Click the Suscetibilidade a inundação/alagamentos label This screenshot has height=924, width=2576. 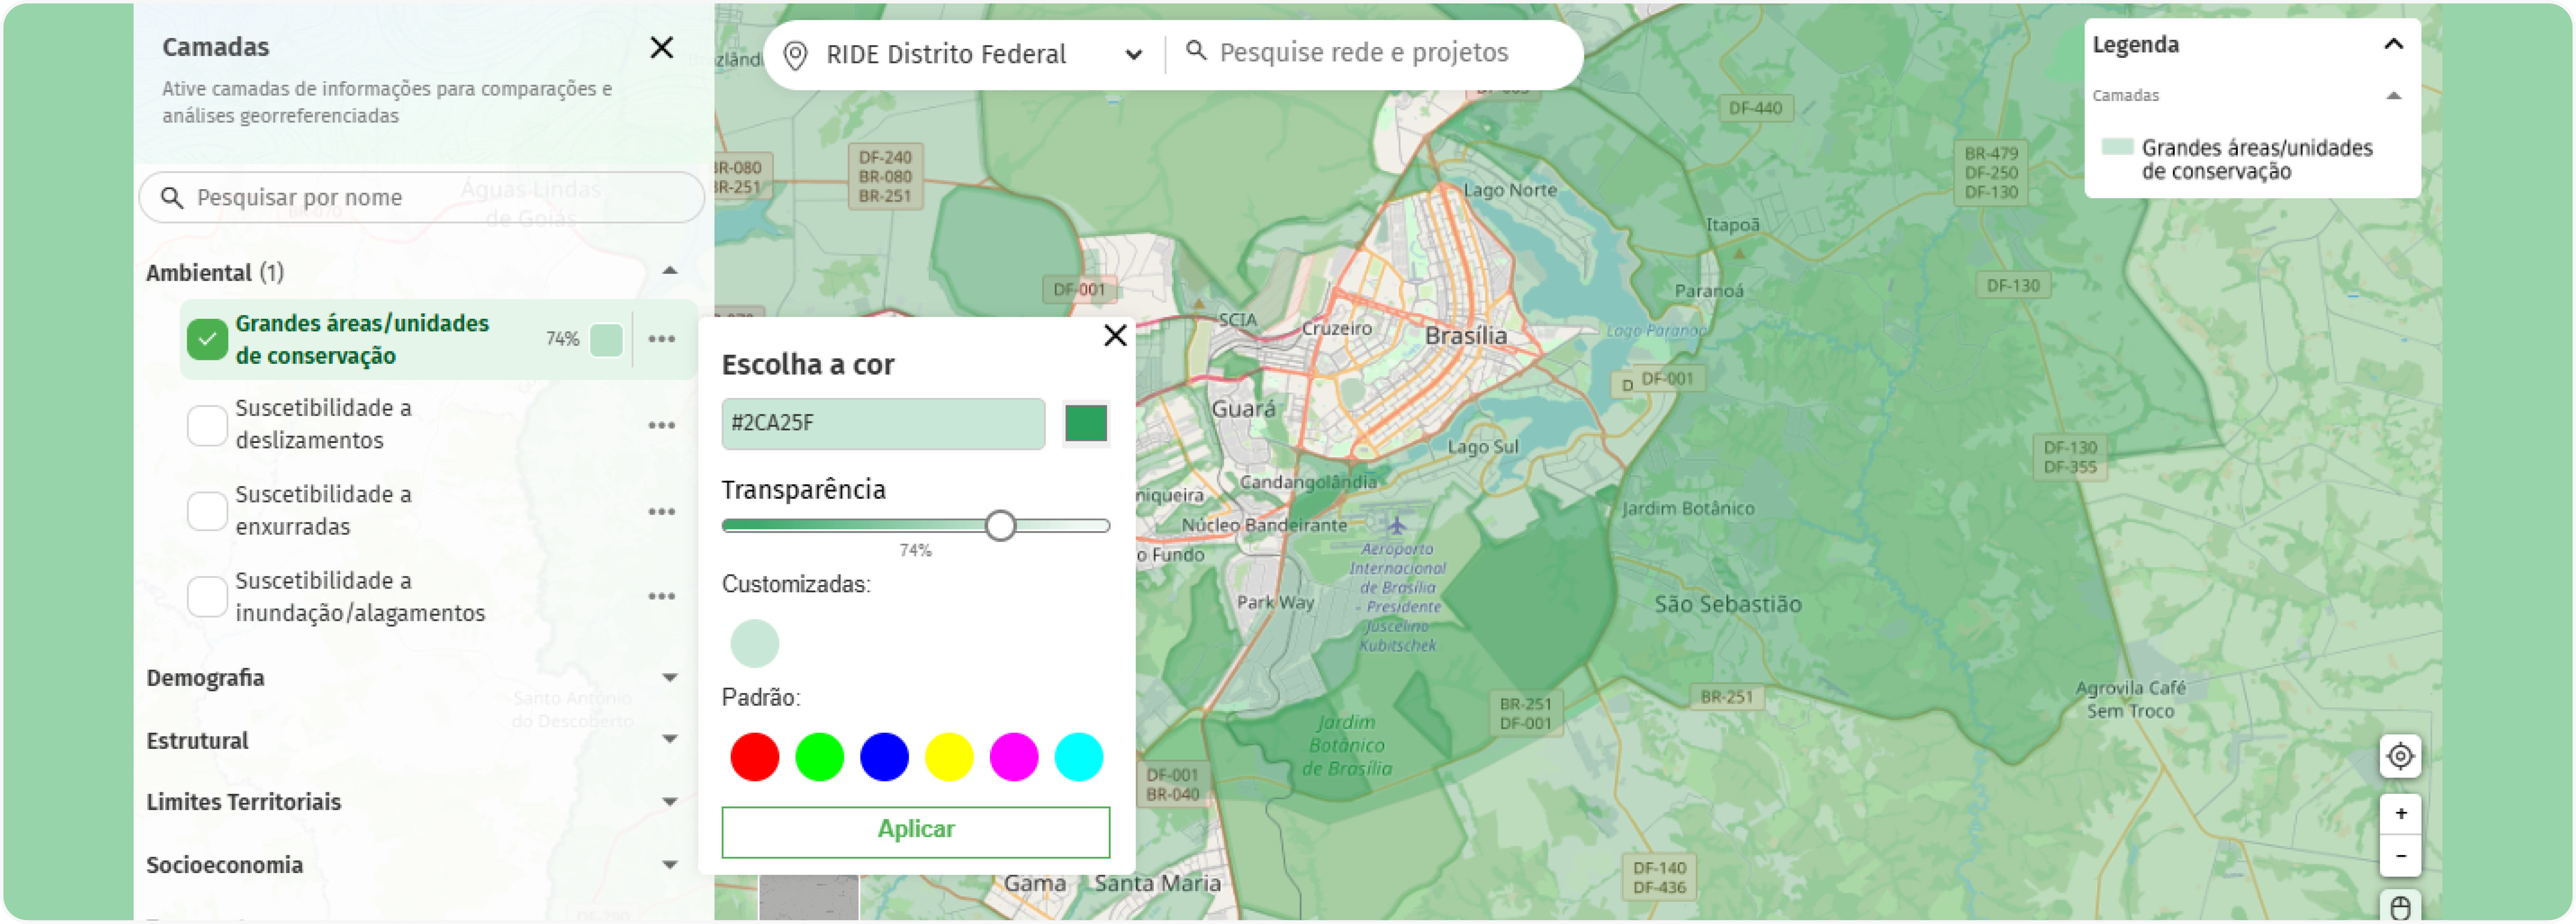(360, 596)
